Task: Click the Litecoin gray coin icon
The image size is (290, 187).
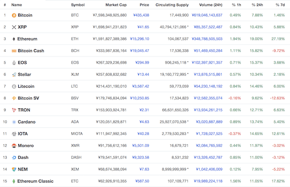Action: 14,86
